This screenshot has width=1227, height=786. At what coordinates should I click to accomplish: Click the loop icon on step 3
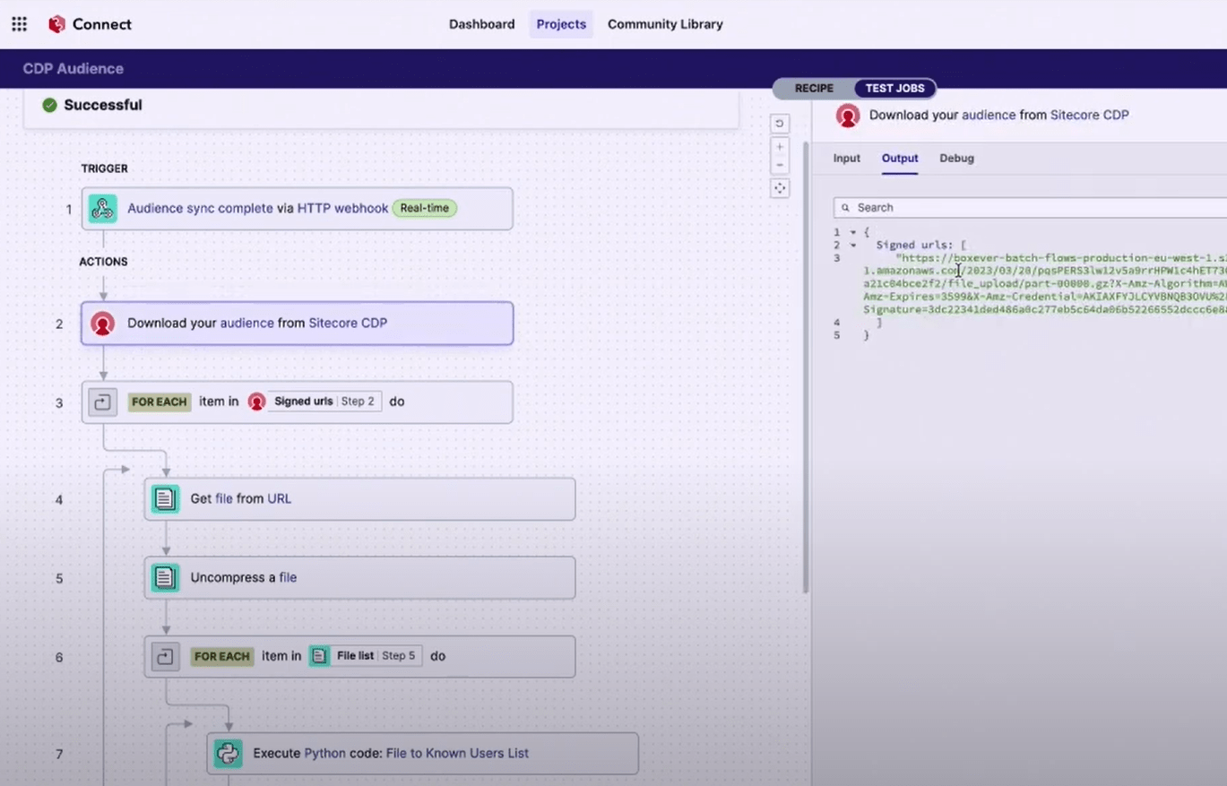(x=103, y=402)
